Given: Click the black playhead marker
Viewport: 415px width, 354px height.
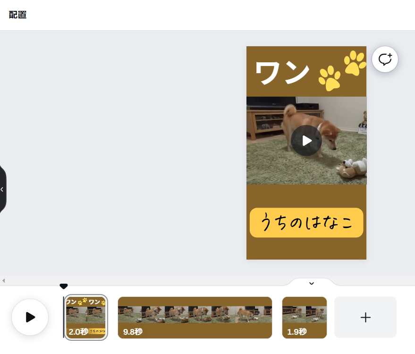Looking at the screenshot, I should 64,286.
